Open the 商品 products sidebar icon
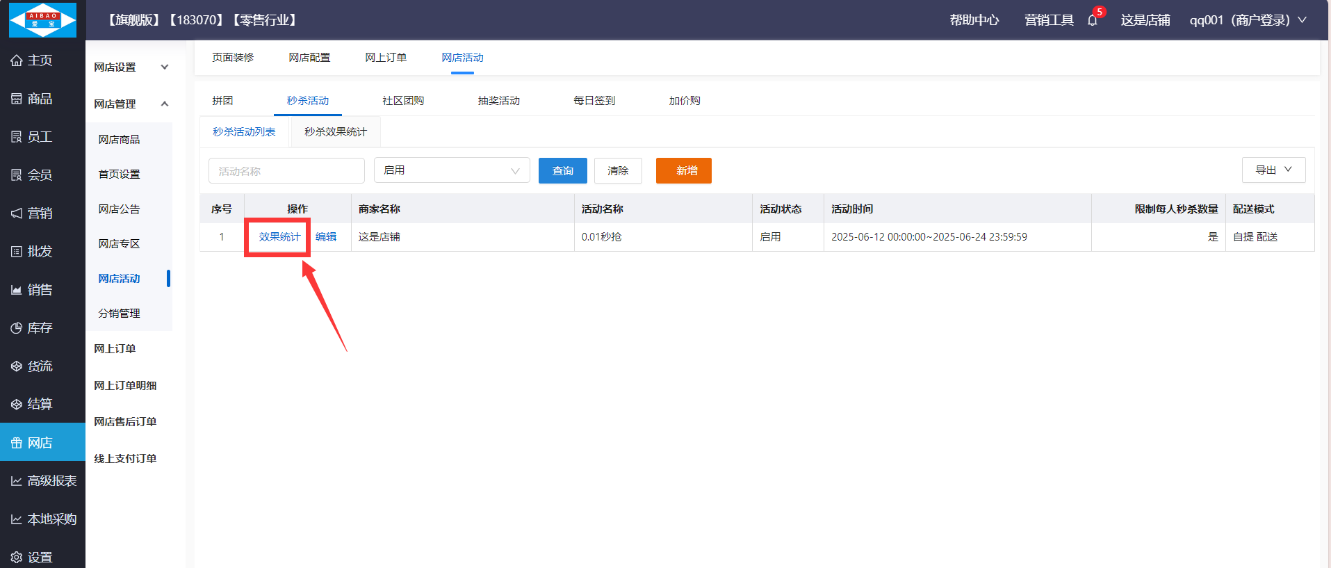The width and height of the screenshot is (1331, 568). [x=17, y=99]
